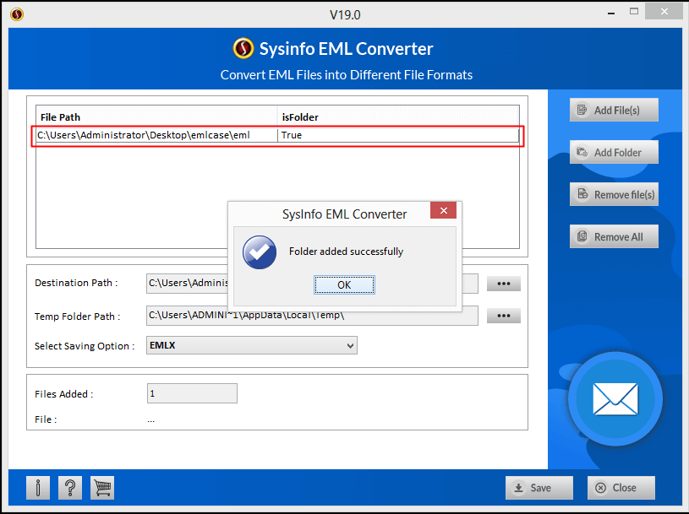Click the Add Folder button
The width and height of the screenshot is (689, 514).
614,152
